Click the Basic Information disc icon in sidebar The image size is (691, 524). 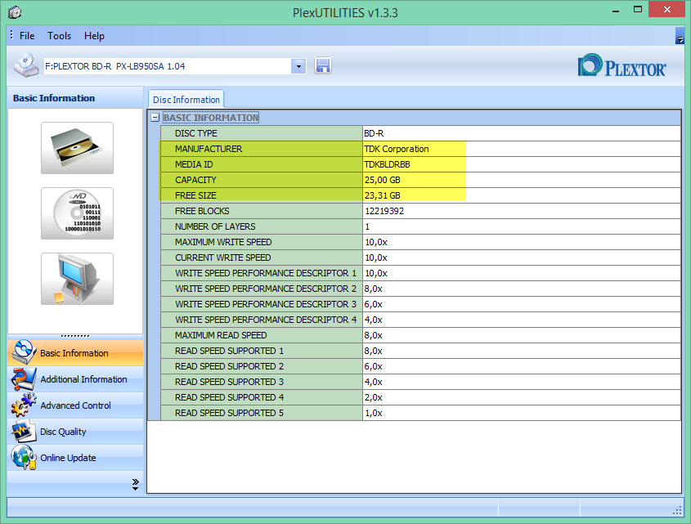tap(24, 352)
